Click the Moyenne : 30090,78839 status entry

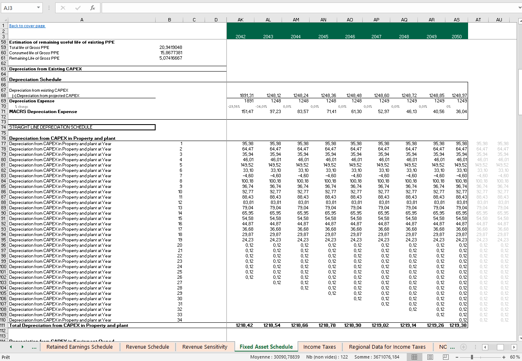[x=275, y=357]
